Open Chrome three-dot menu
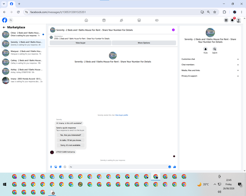Screen dimensions: 246x196 pos(242,12)
